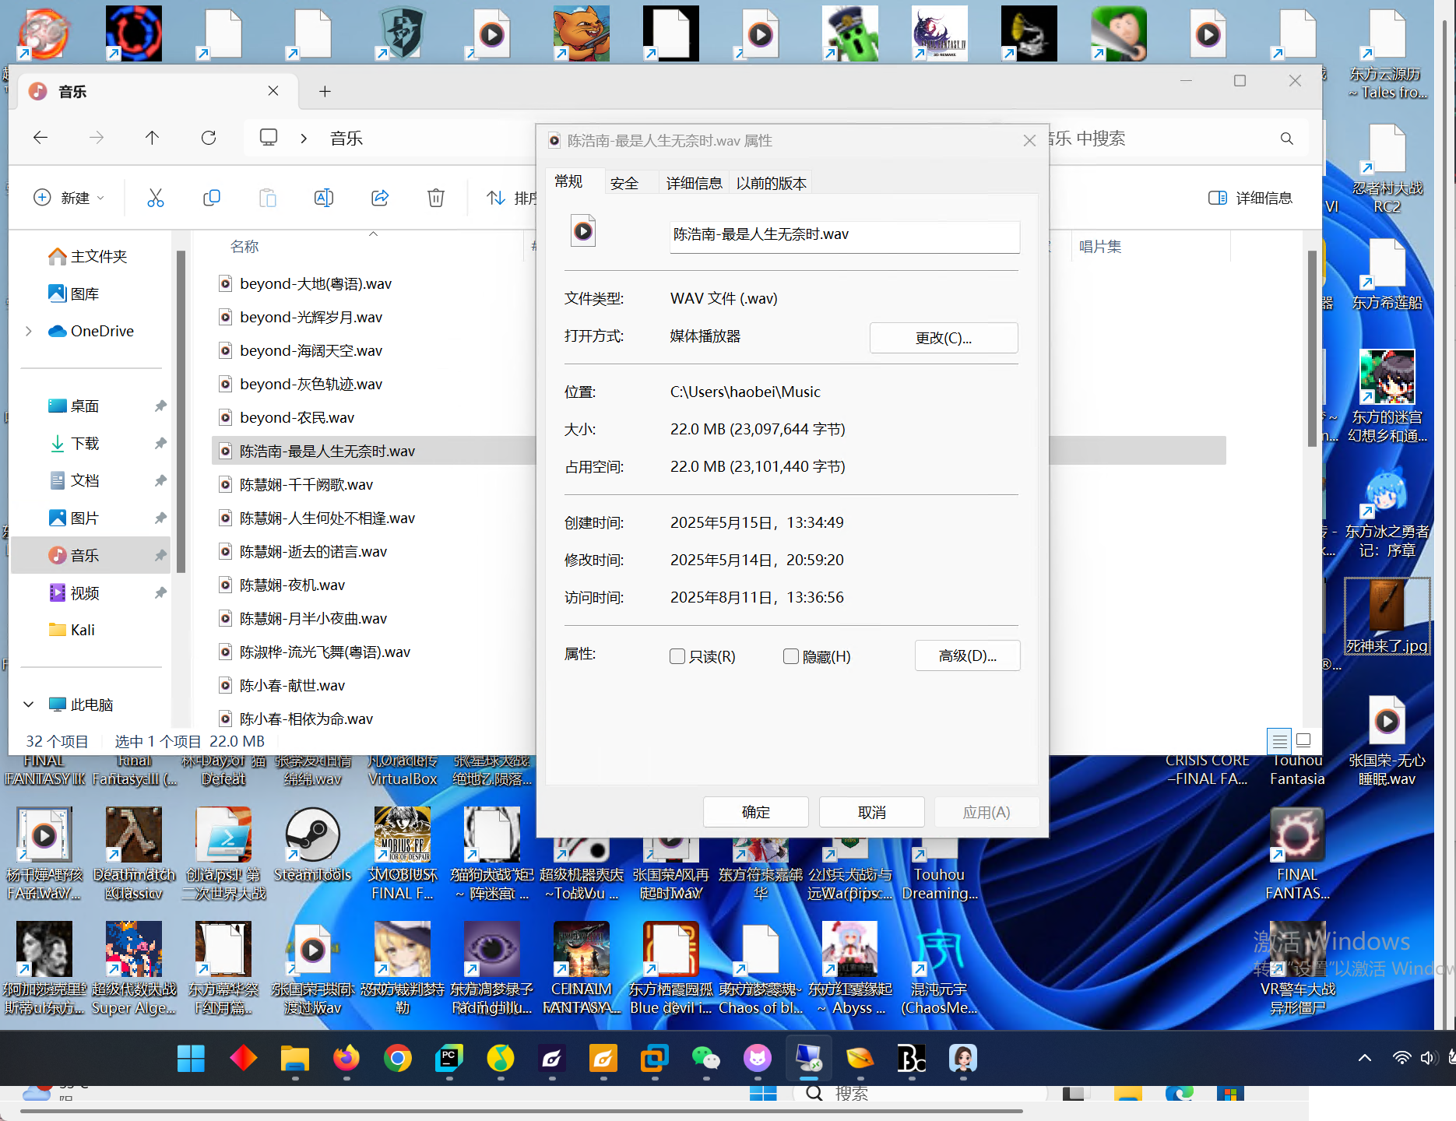Enable the 隐藏(H) hidden checkbox
Viewport: 1456px width, 1121px height.
pyautogui.click(x=791, y=656)
